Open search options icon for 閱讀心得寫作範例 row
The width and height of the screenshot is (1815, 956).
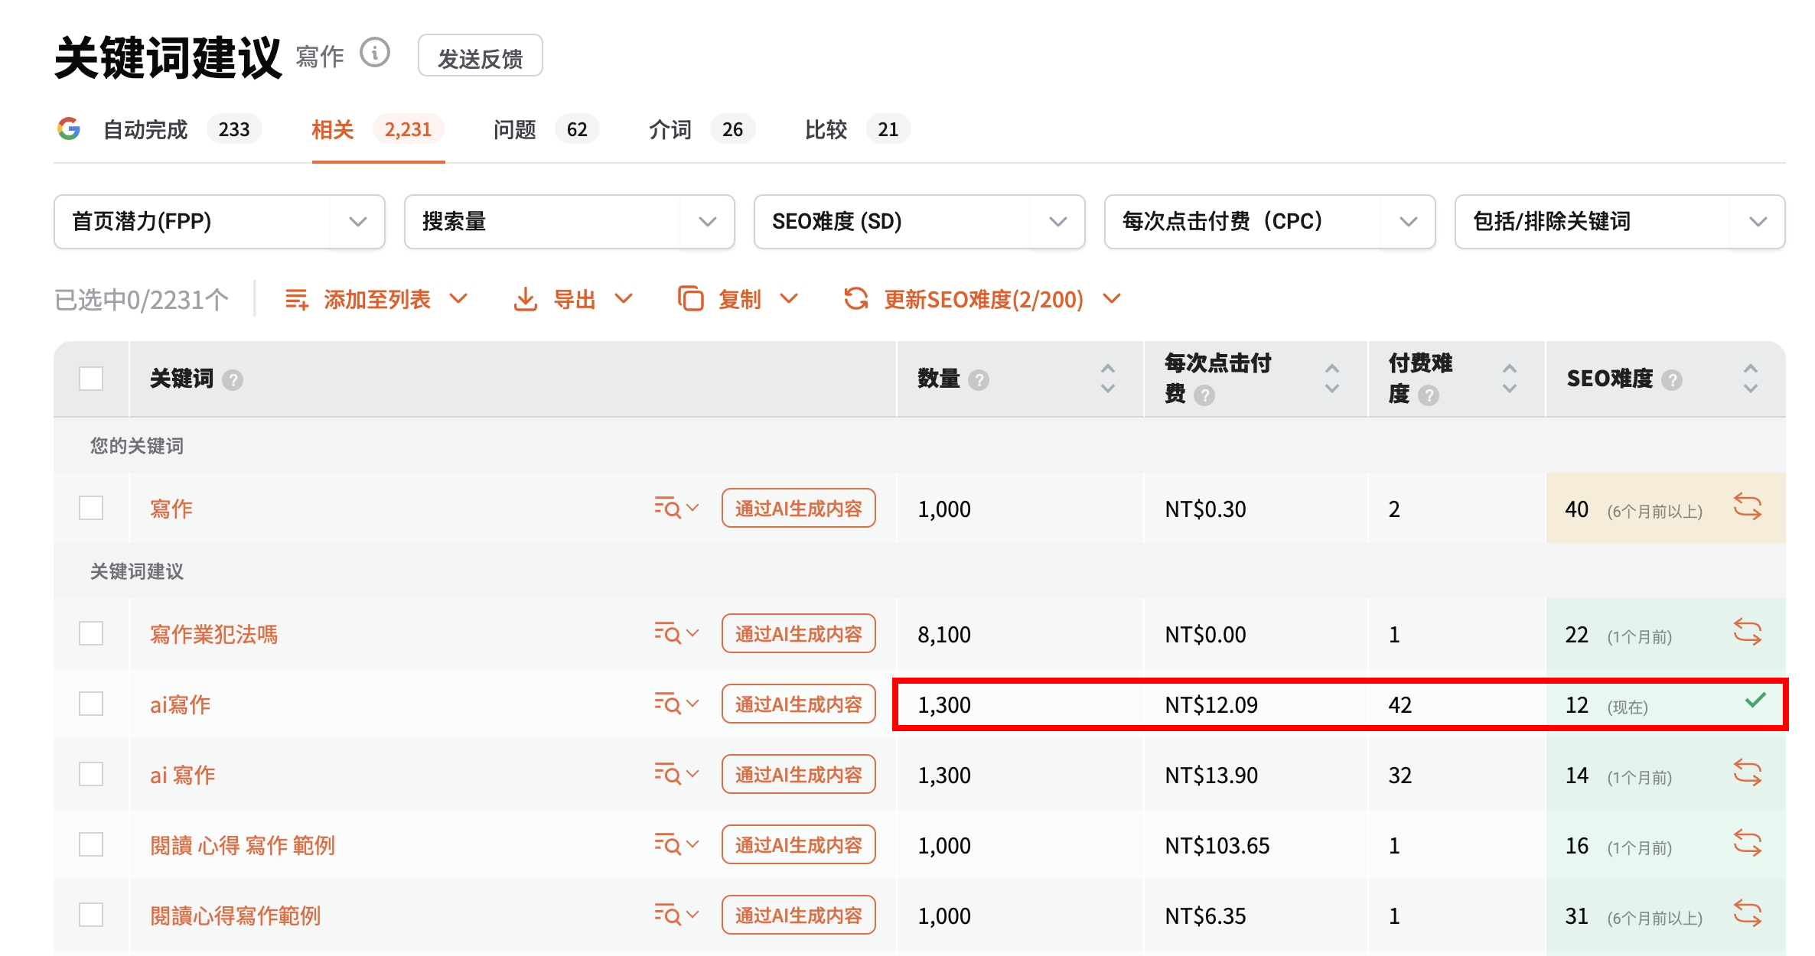tap(676, 915)
